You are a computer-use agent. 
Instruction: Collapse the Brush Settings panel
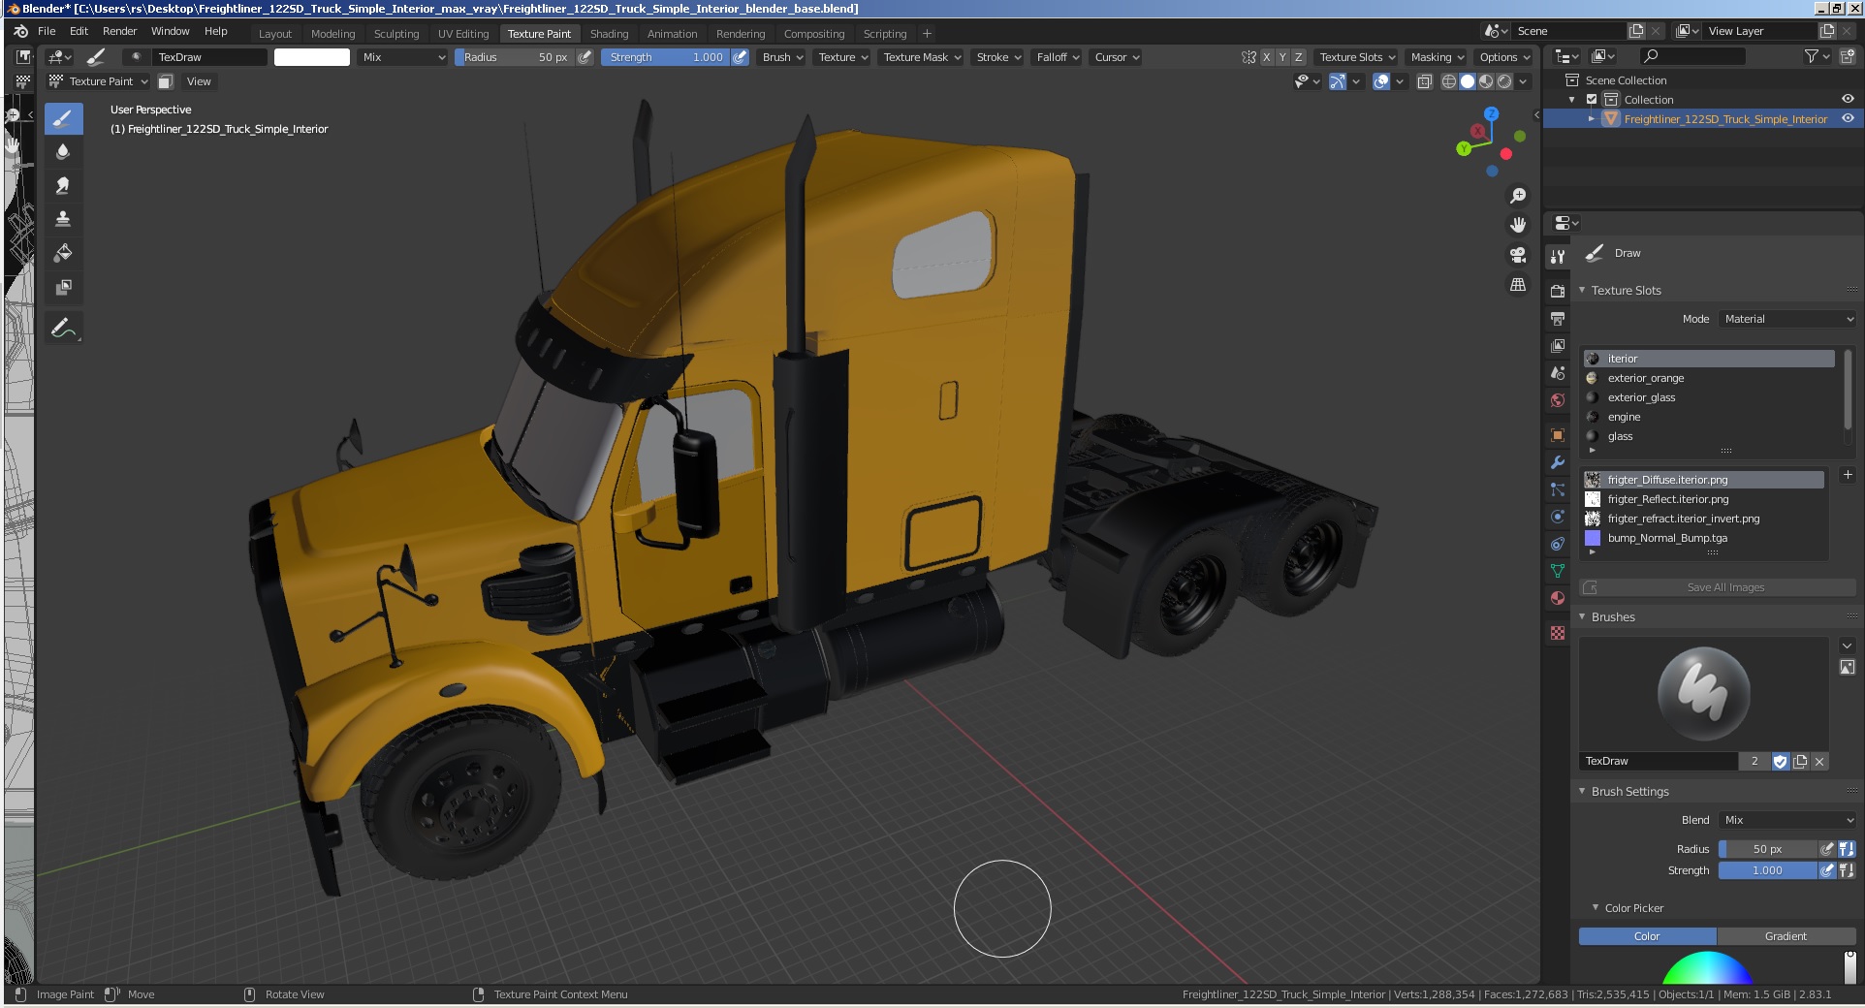pos(1583,791)
